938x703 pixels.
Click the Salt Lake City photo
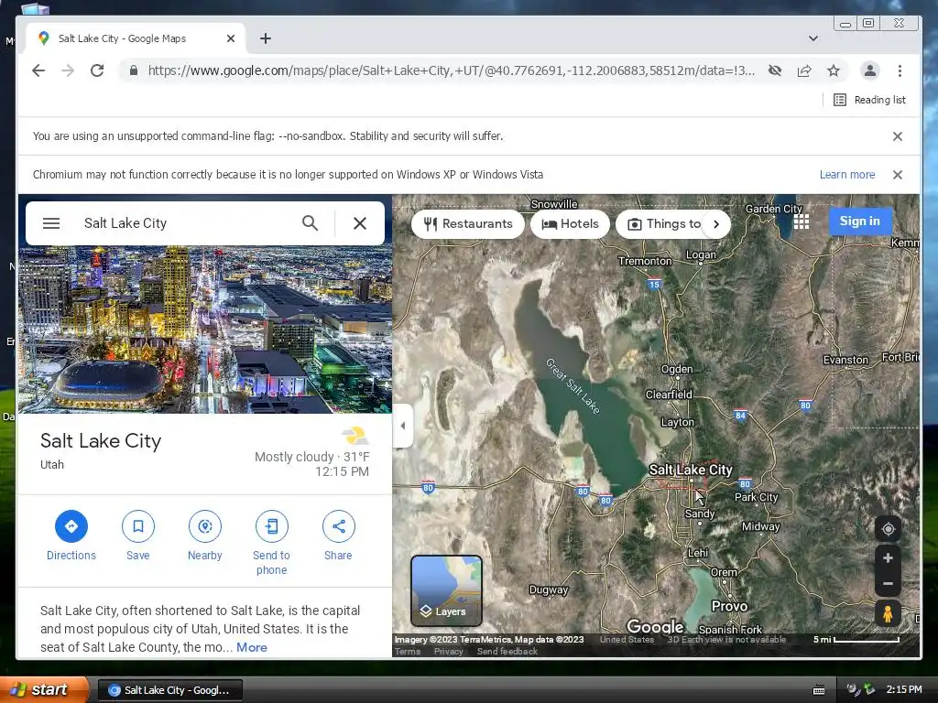pos(205,329)
